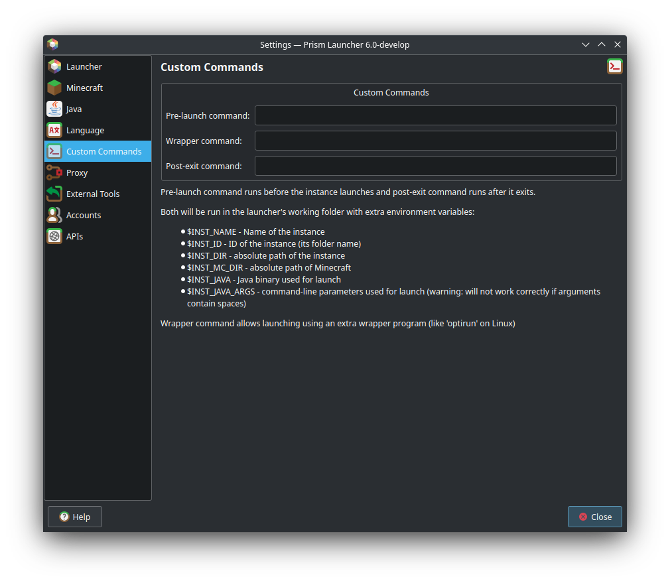The height and width of the screenshot is (583, 670).
Task: Click the Prism Launcher logo in title bar
Action: (52, 44)
